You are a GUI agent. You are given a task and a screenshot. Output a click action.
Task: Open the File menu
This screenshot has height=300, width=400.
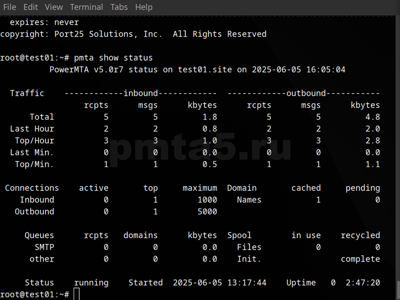[10, 7]
